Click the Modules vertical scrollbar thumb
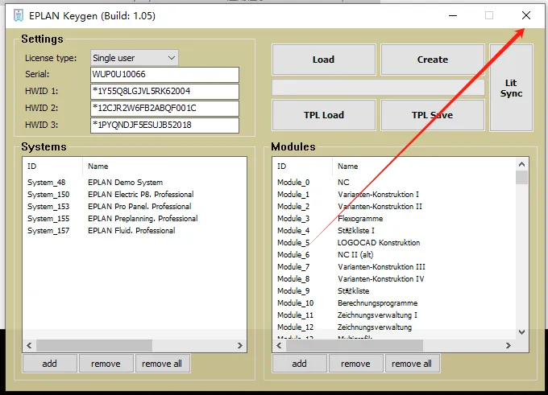Screen dimensions: 548x395 (x=521, y=177)
